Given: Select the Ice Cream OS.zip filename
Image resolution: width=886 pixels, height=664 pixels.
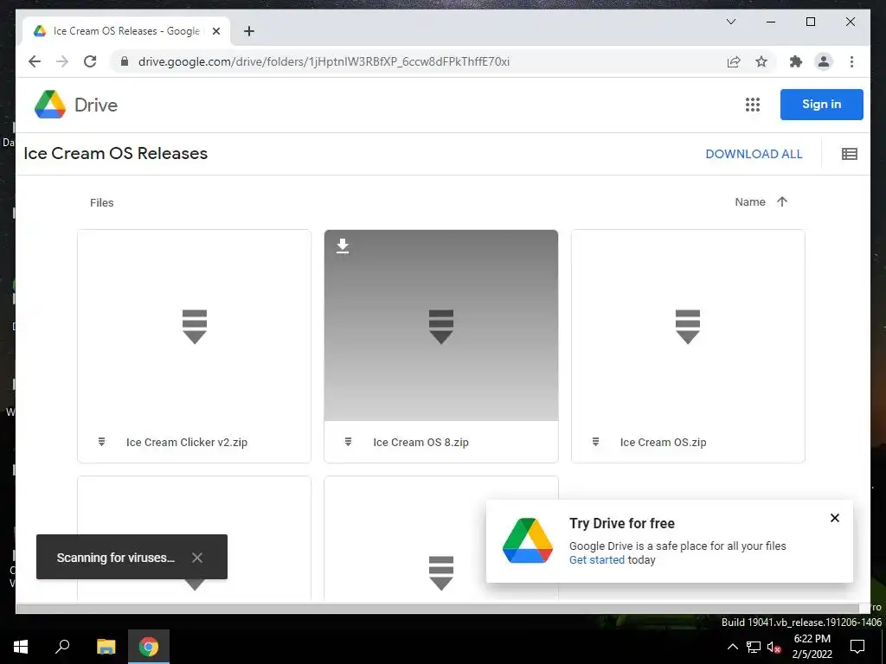Looking at the screenshot, I should 664,442.
